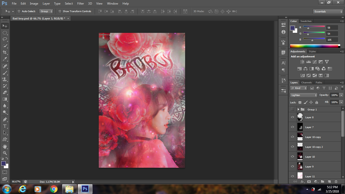
Task: Select the Eyedropper tool
Action: coord(5,59)
